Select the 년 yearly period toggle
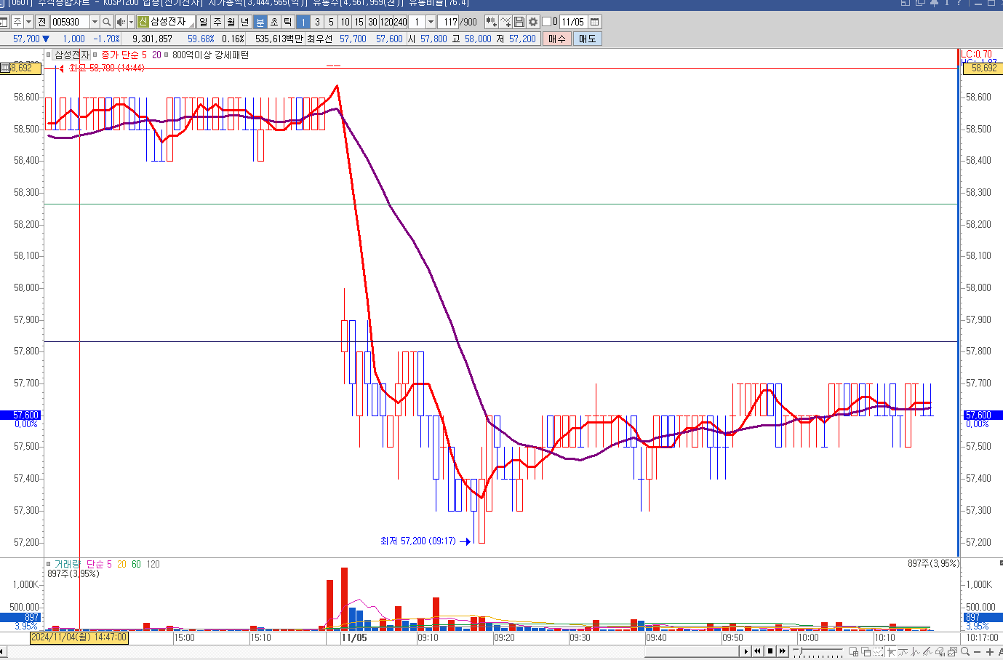Image resolution: width=1003 pixels, height=660 pixels. [x=244, y=22]
